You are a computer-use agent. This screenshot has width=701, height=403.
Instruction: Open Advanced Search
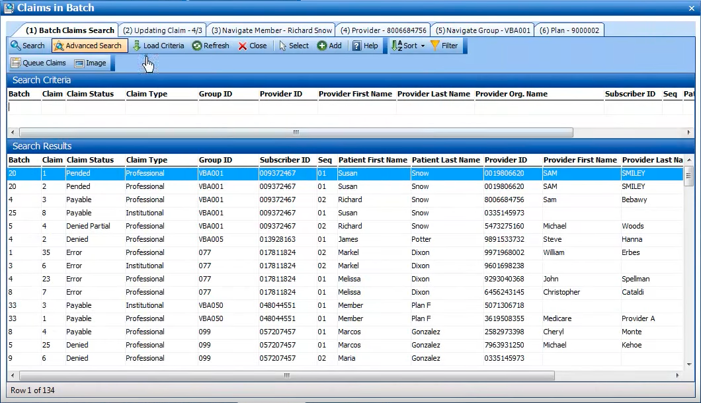click(x=89, y=46)
